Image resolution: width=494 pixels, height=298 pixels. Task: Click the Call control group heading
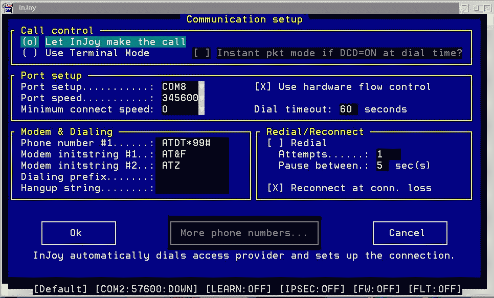tap(57, 31)
